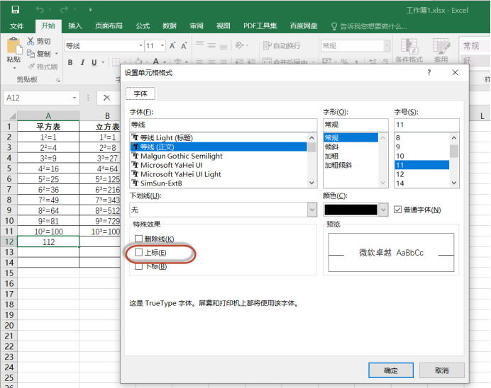Open the 视图 View tab
491x388 pixels.
point(224,26)
